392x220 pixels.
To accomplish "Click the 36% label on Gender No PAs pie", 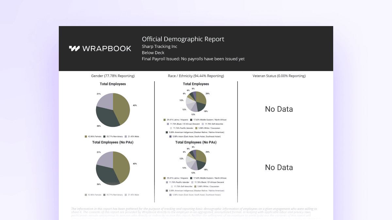I will 99,184.
